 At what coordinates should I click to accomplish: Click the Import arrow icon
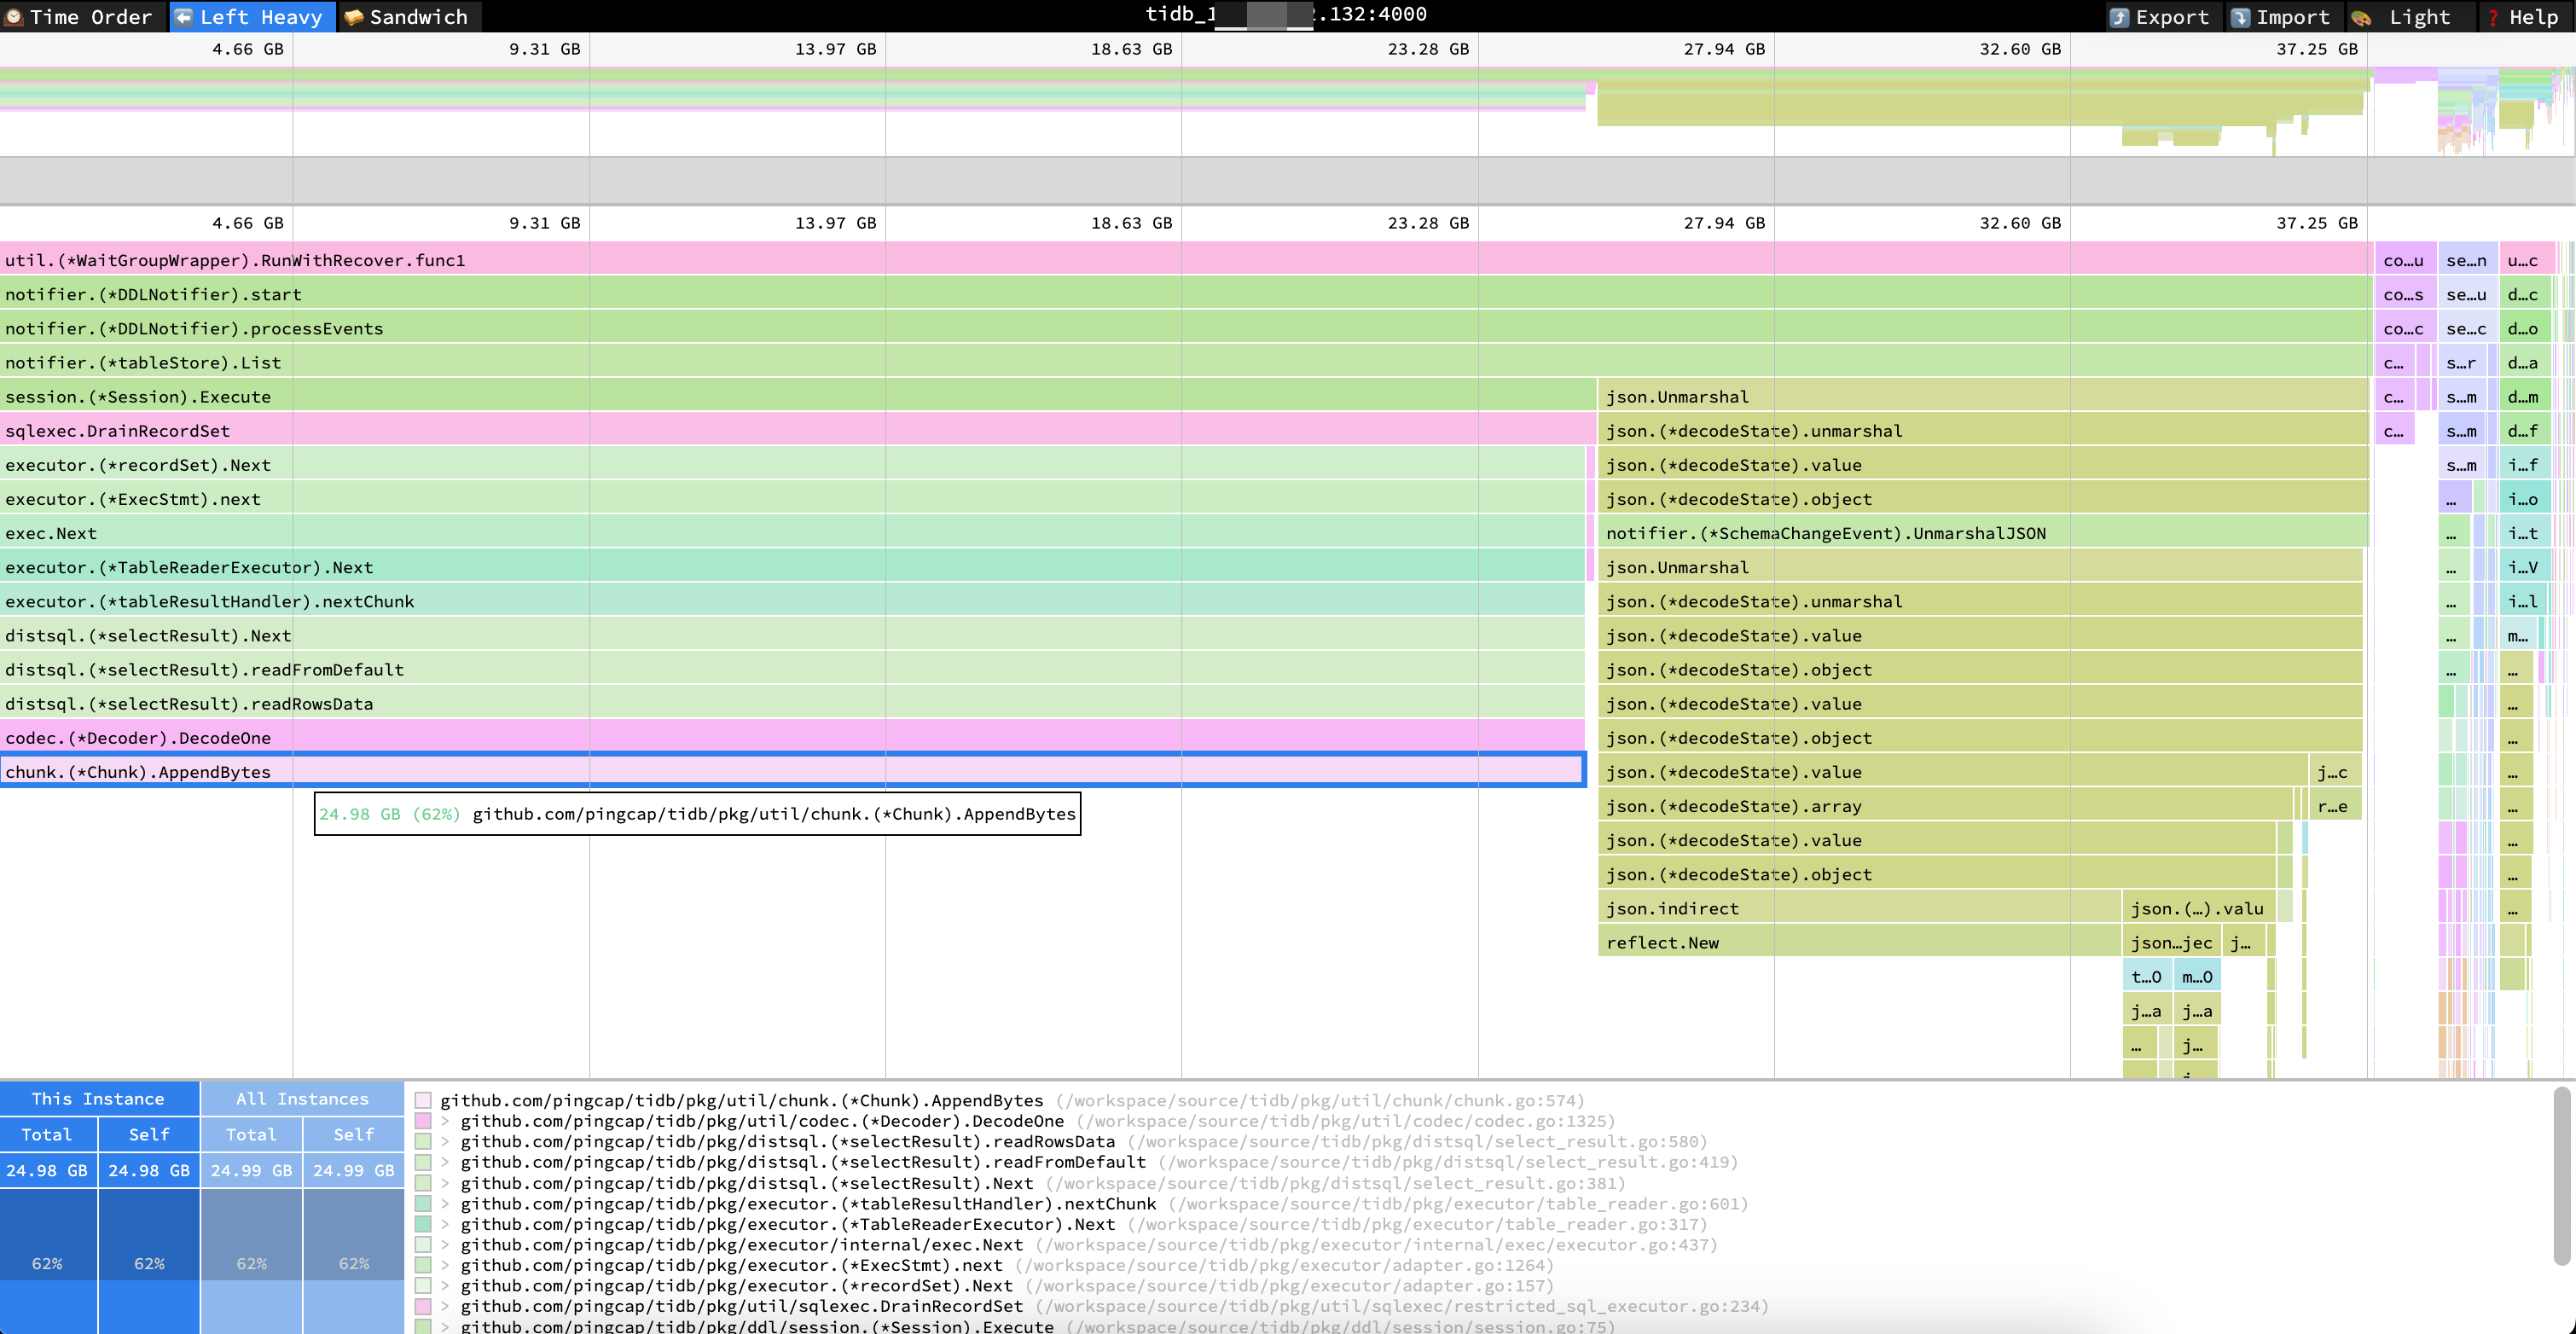tap(2241, 18)
